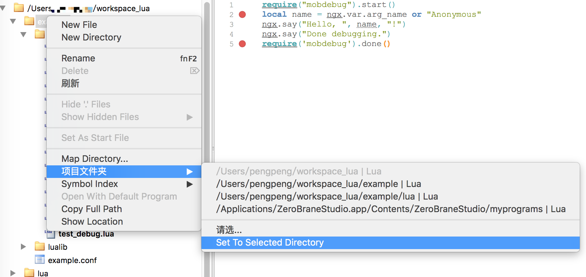This screenshot has width=586, height=277.
Task: Click the example.conf file icon
Action: [40, 260]
